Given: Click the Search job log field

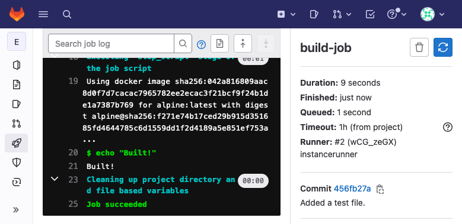Looking at the screenshot, I should pos(111,44).
